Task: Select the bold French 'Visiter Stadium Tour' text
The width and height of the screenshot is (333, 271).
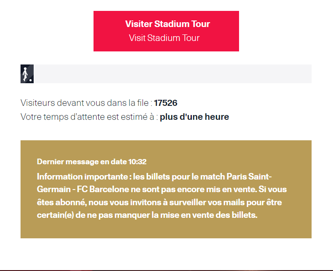Action: point(167,24)
